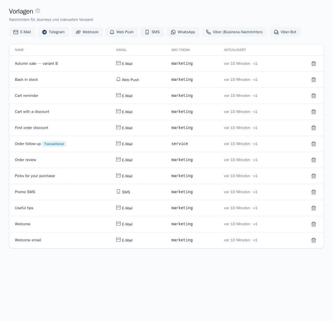
Task: Click the ABO-THEMA column header
Action: [x=181, y=50]
